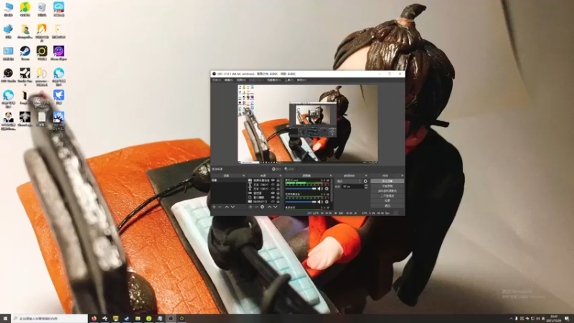Screen dimensions: 574x323
Task: Show the upper Text (GDI+) source
Action: click(x=273, y=184)
